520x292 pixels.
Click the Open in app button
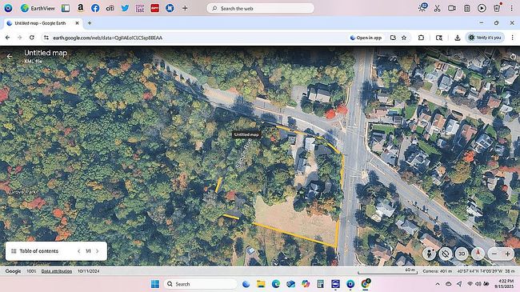coord(366,38)
